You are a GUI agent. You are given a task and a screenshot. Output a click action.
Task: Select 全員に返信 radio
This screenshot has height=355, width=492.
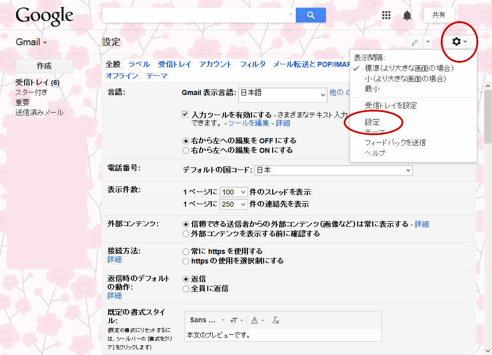pyautogui.click(x=186, y=289)
